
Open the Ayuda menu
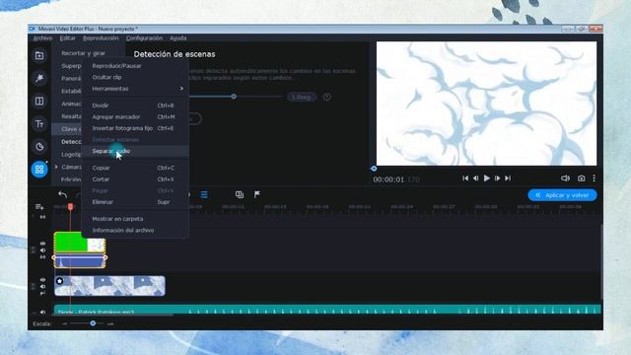pyautogui.click(x=177, y=38)
